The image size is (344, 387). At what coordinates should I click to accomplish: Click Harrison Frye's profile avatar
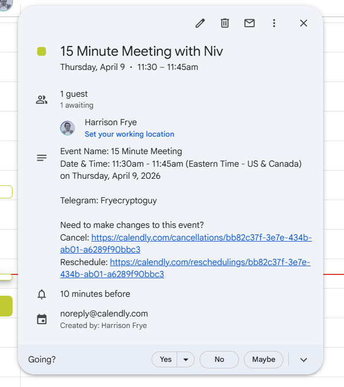67,128
